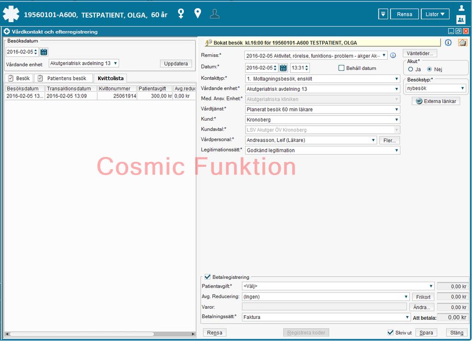Click the 300,00 kr patient fee cell
472x341 pixels.
point(155,96)
